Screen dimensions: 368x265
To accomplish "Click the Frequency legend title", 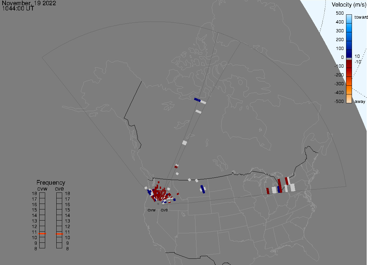I will (51, 183).
